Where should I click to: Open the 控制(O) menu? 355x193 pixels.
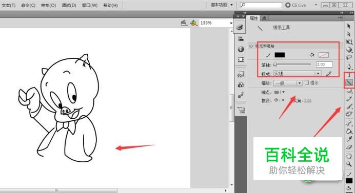[x=48, y=5]
